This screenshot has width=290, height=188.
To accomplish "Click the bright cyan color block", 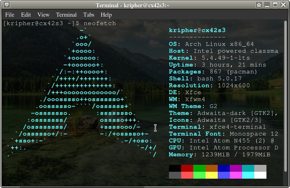I will click(248, 175).
